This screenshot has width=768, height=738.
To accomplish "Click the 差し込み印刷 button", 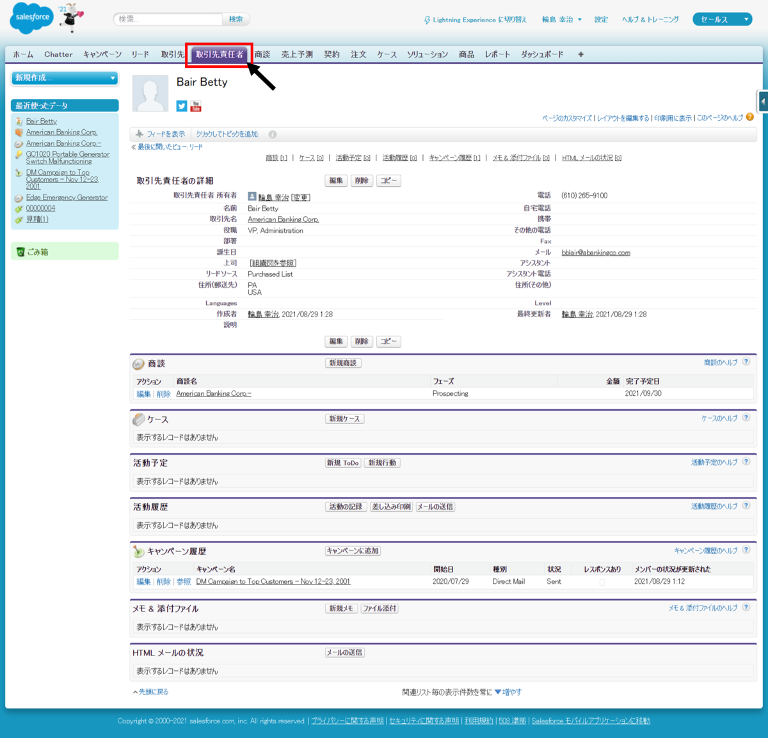I will (392, 507).
